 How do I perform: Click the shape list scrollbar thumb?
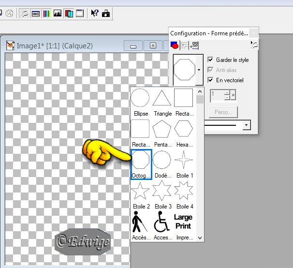[200, 99]
